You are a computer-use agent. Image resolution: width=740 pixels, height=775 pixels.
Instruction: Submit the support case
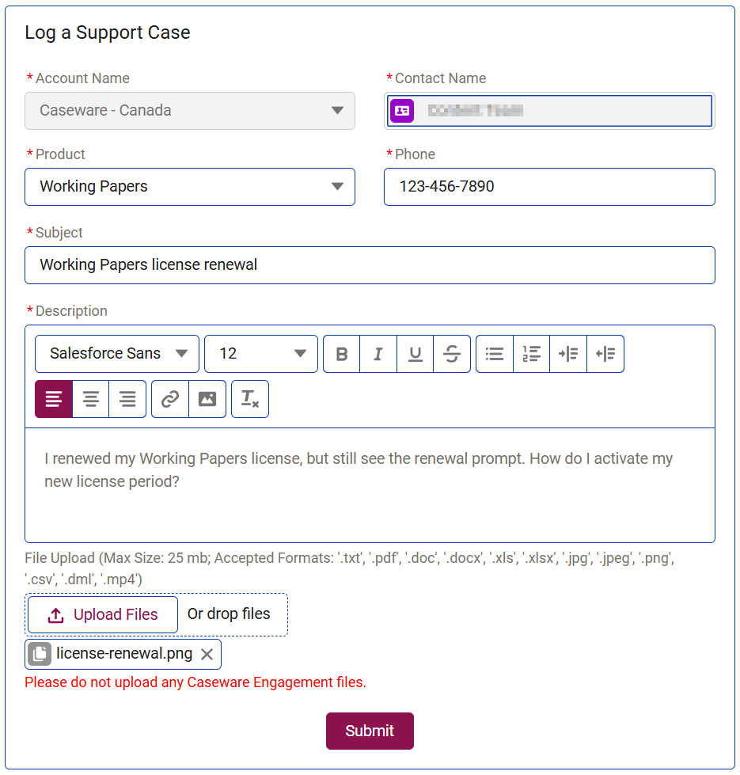(x=370, y=731)
